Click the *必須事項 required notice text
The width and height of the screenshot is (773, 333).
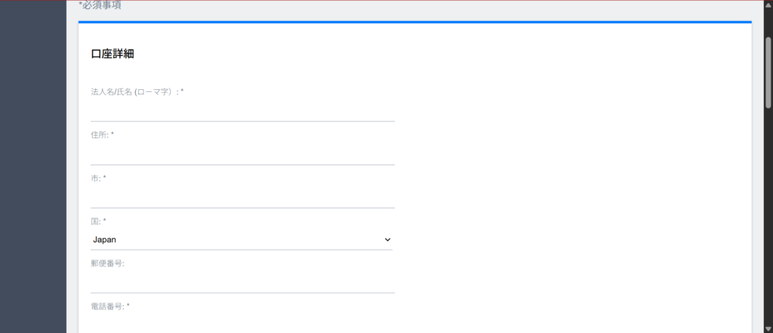(x=100, y=5)
